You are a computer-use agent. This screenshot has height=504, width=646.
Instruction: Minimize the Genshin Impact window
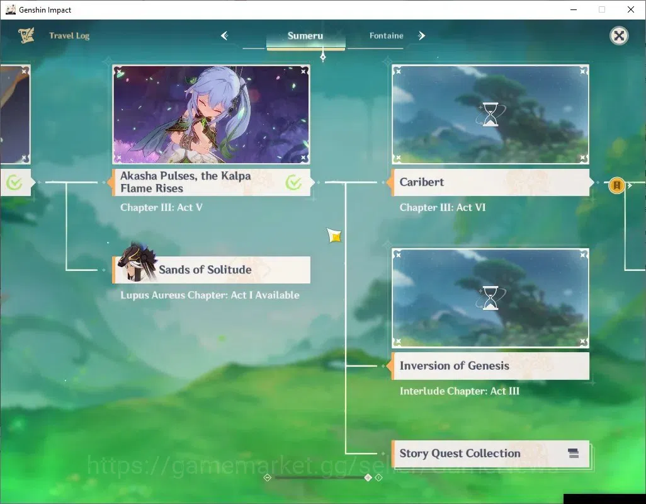click(574, 9)
